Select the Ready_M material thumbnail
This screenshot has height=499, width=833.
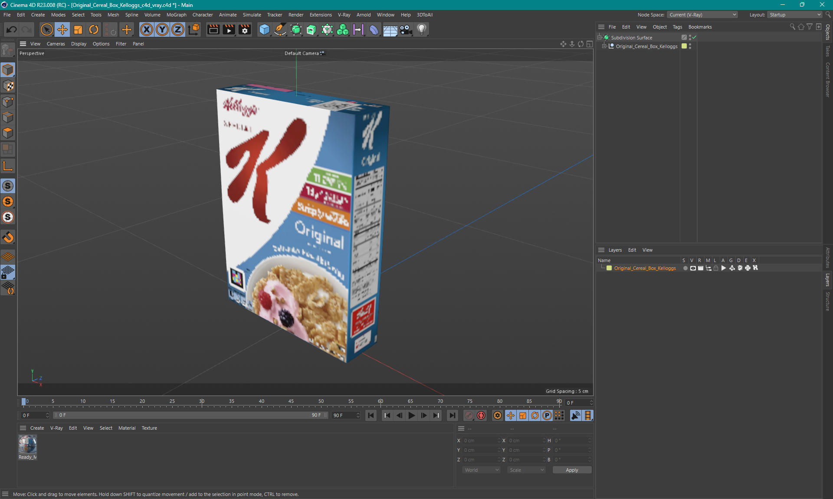pos(27,444)
